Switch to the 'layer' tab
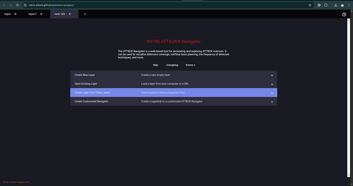The image size is (353, 186). 8,14
